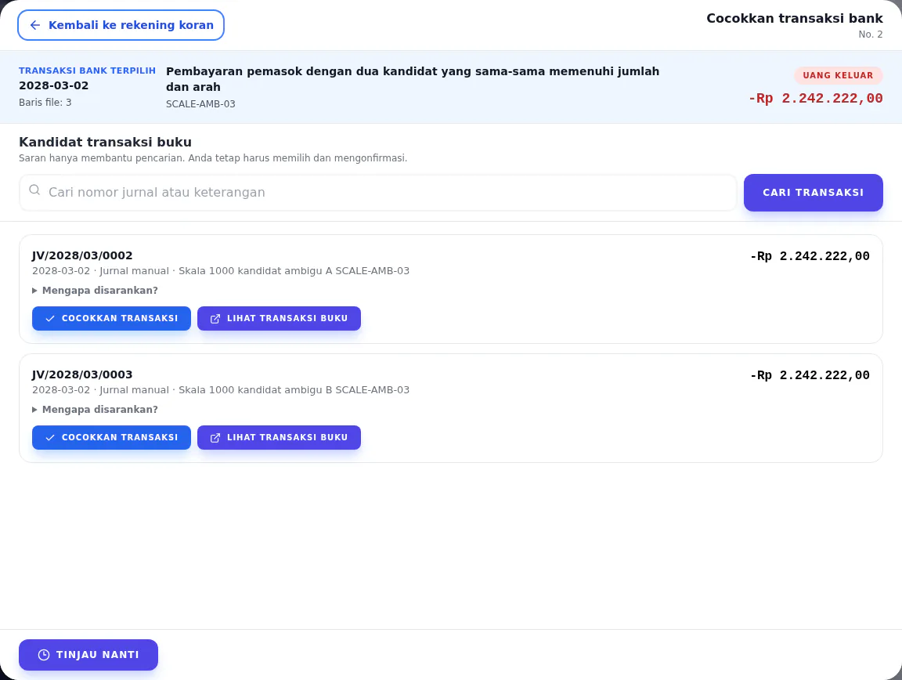902x680 pixels.
Task: Click the date 2028-03-02 in header
Action: point(54,86)
